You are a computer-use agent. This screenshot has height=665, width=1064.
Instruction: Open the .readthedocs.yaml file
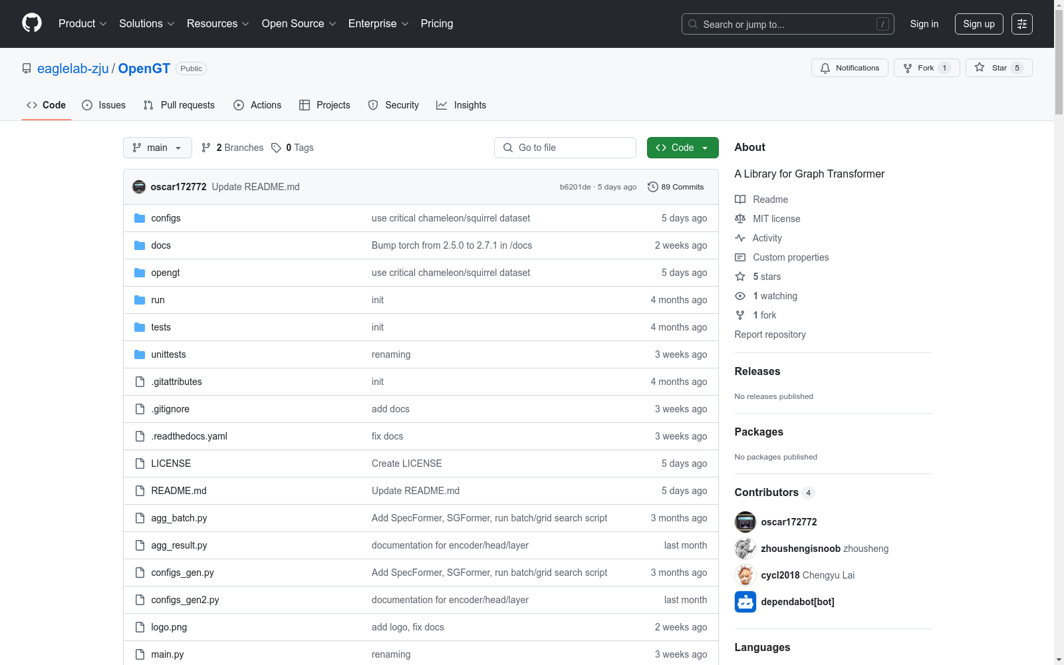189,436
